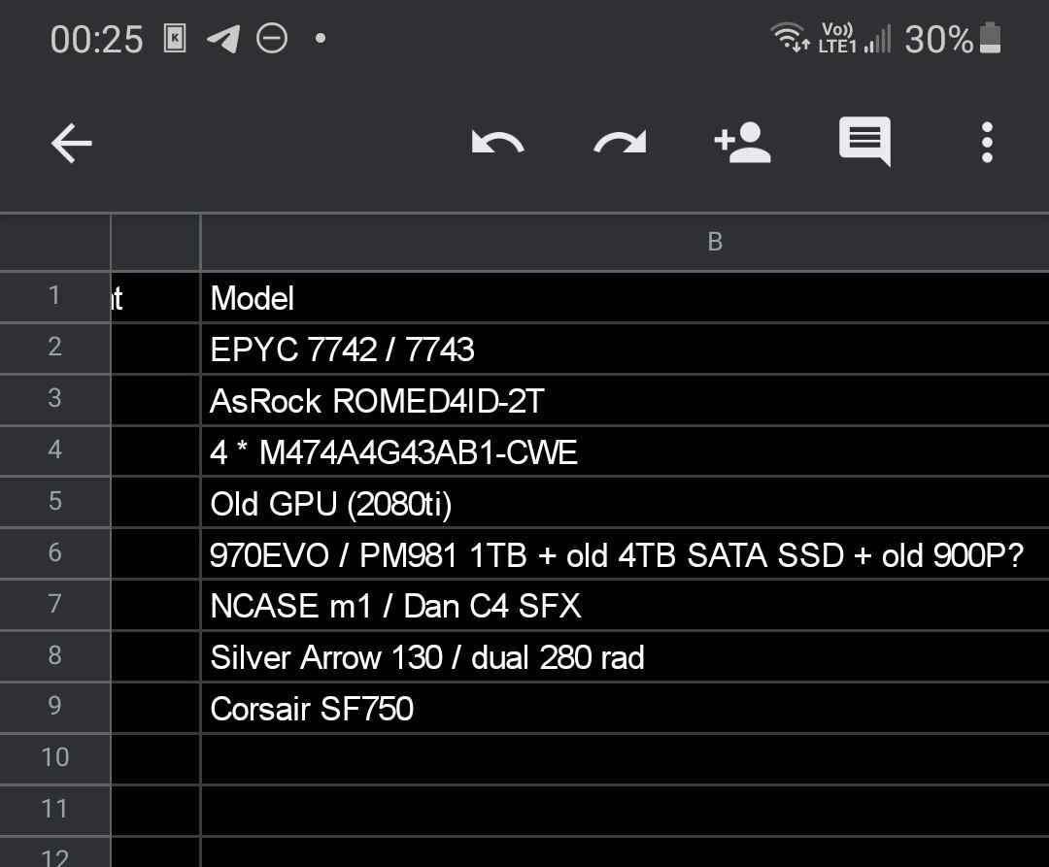Select the Old GPU (2080ti) cell
1049x867 pixels.
pos(625,503)
